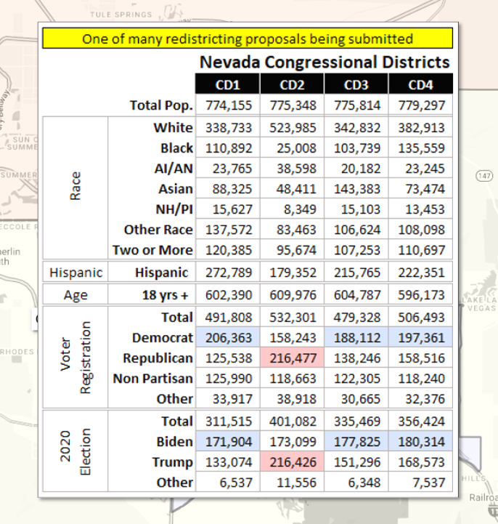498x524 pixels.
Task: Select the CD3 column header
Action: pyautogui.click(x=356, y=84)
